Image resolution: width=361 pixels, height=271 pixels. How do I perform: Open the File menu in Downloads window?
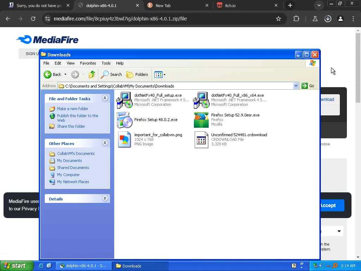point(46,63)
